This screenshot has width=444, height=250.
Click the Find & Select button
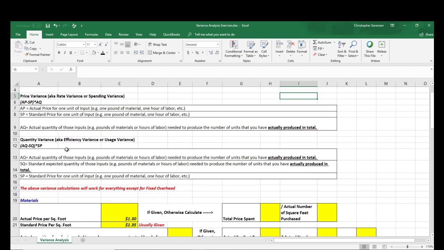pyautogui.click(x=353, y=49)
